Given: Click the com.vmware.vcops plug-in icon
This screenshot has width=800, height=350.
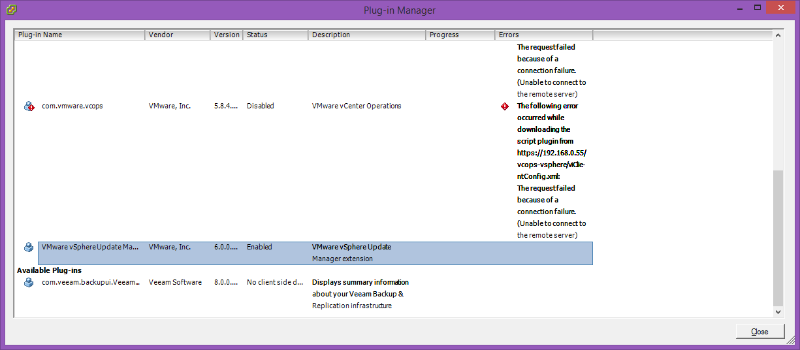Looking at the screenshot, I should (29, 106).
